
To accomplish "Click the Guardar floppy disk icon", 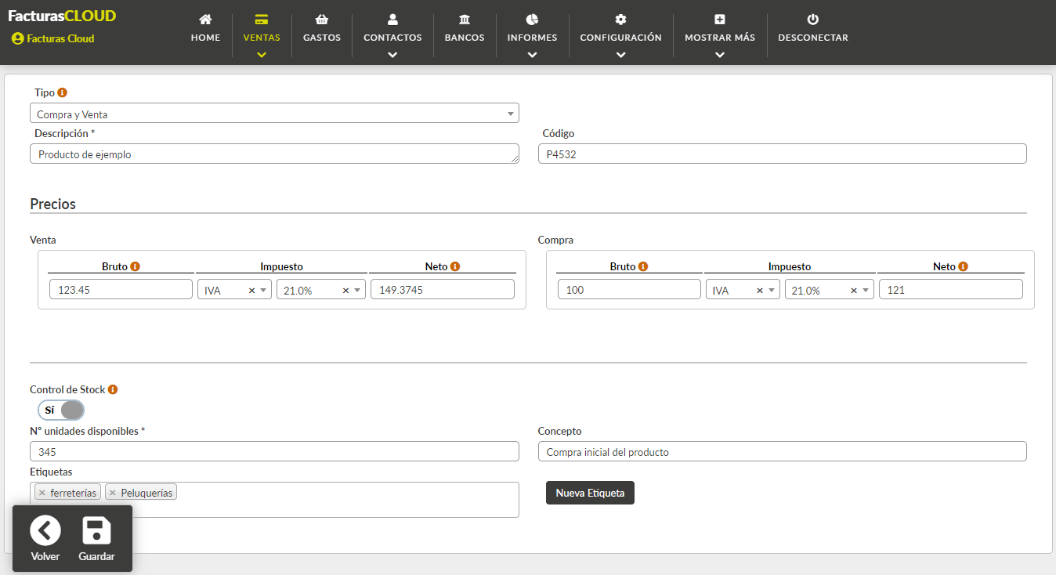I will point(96,531).
